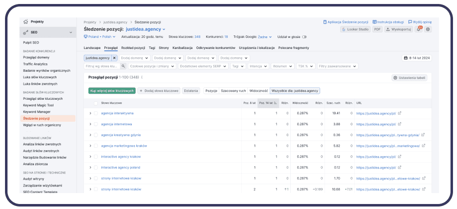Switch to the Polecane fragmenty tab
This screenshot has height=209, width=457.
pyautogui.click(x=294, y=48)
